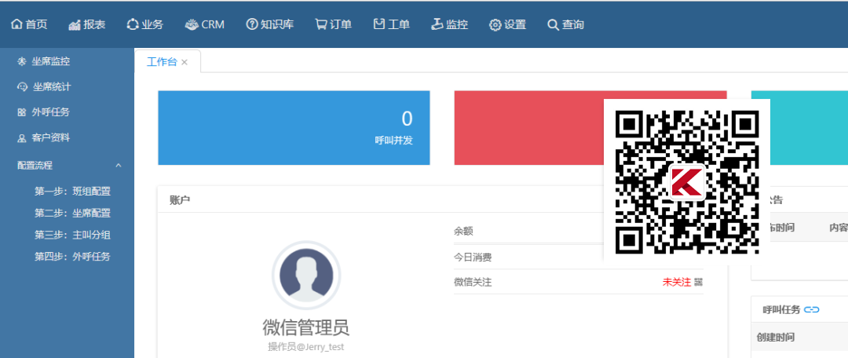Click the icon beside 坐席监控 in sidebar

[22, 62]
